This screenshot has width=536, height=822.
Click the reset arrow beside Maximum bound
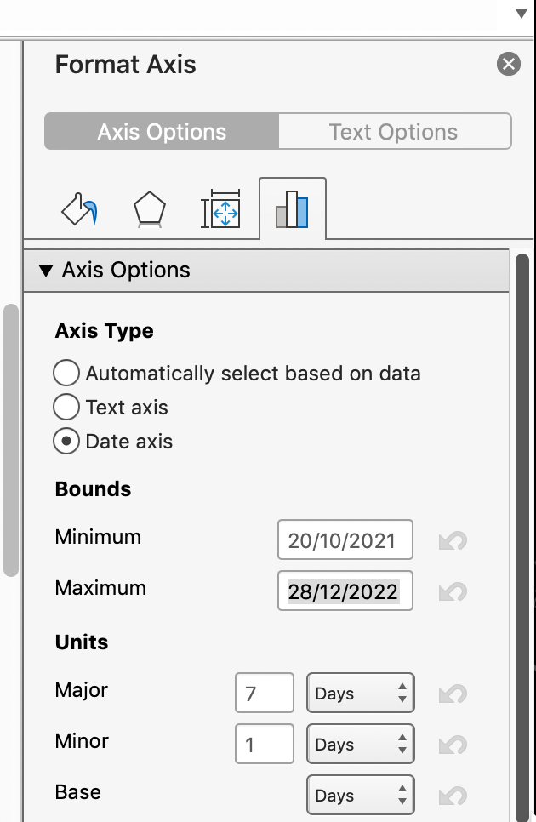(x=452, y=591)
